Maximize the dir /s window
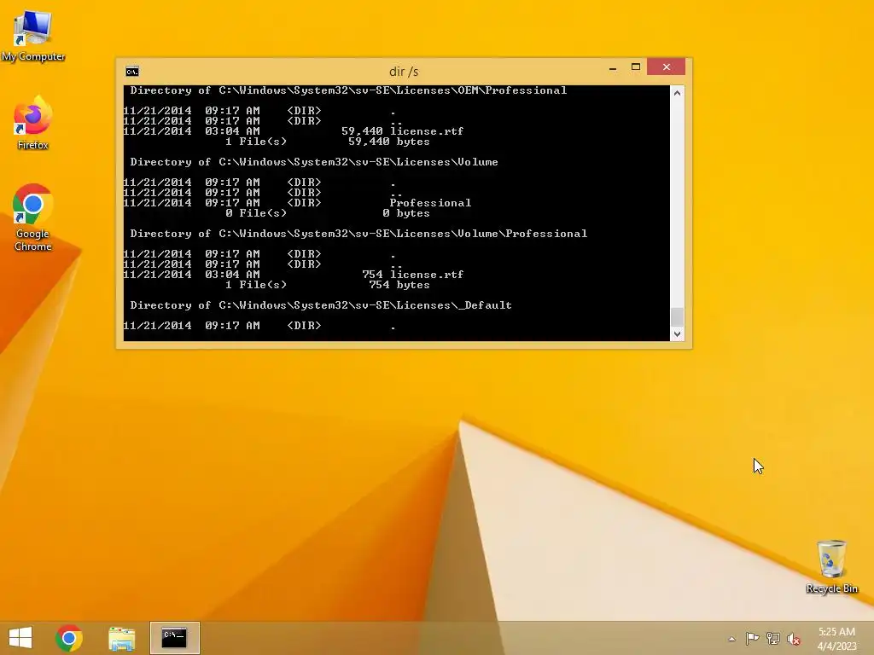 (635, 67)
